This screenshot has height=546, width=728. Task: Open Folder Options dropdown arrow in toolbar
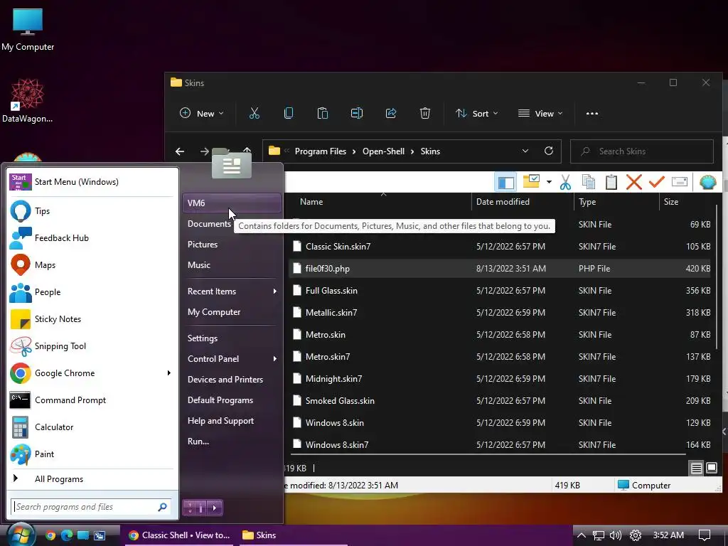point(549,181)
